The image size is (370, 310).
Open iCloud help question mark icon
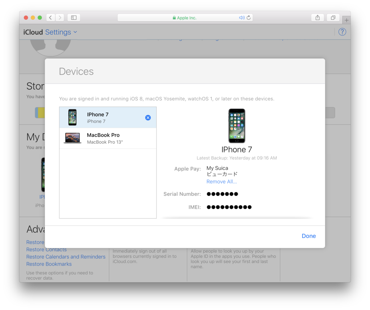[x=342, y=32]
